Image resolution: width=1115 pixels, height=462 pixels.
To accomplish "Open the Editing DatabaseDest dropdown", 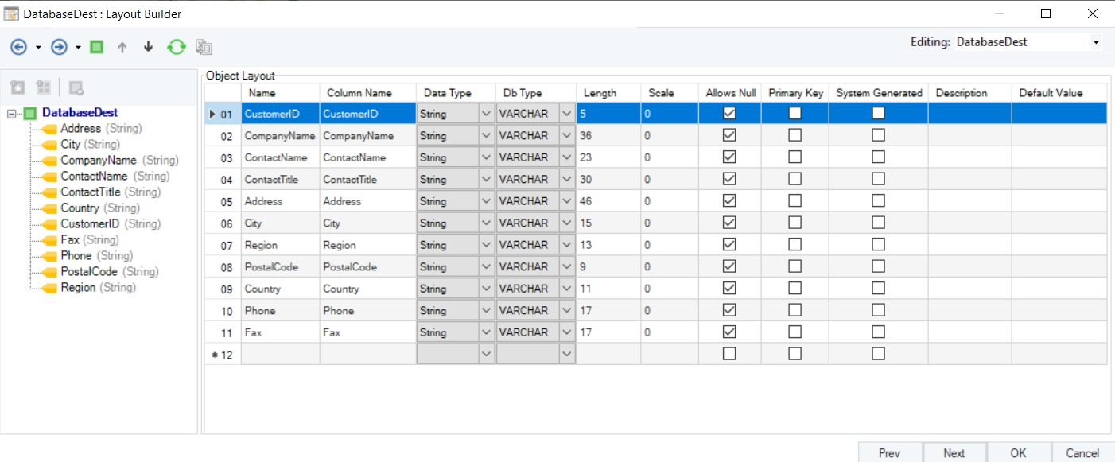I will point(1096,42).
